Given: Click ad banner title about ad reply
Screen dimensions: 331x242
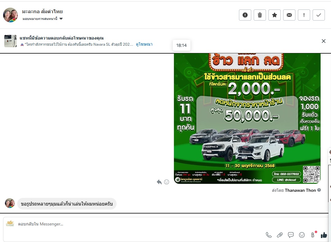Looking at the screenshot, I should coord(62,38).
